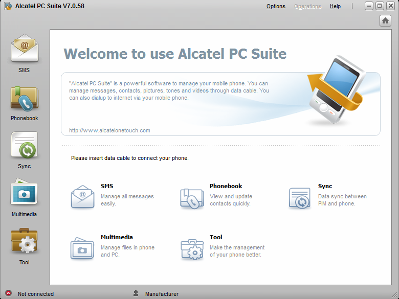Select the Sync icon in the sidebar
The height and width of the screenshot is (299, 399).
click(25, 145)
